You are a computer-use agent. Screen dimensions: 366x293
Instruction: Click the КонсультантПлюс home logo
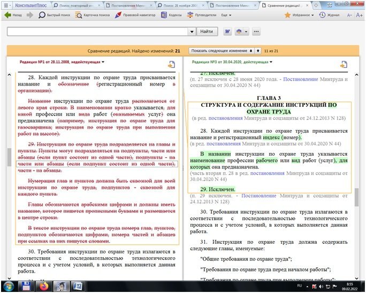pos(31,5)
